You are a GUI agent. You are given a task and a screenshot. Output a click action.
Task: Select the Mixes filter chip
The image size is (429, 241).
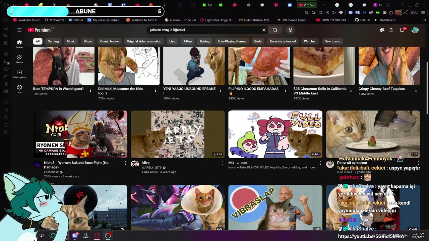click(x=88, y=41)
